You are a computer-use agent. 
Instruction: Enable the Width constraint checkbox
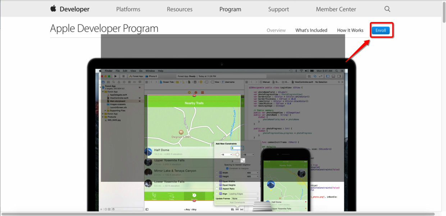[x=217, y=173]
